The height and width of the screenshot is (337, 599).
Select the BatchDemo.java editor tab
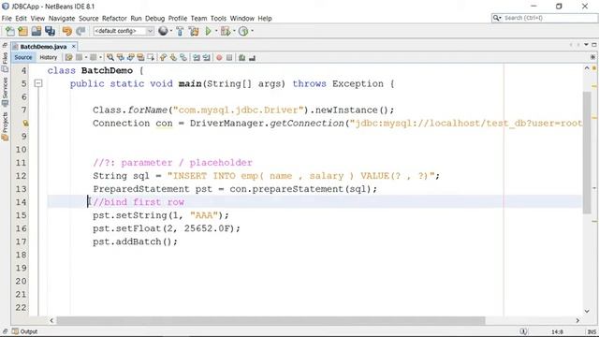[43, 47]
